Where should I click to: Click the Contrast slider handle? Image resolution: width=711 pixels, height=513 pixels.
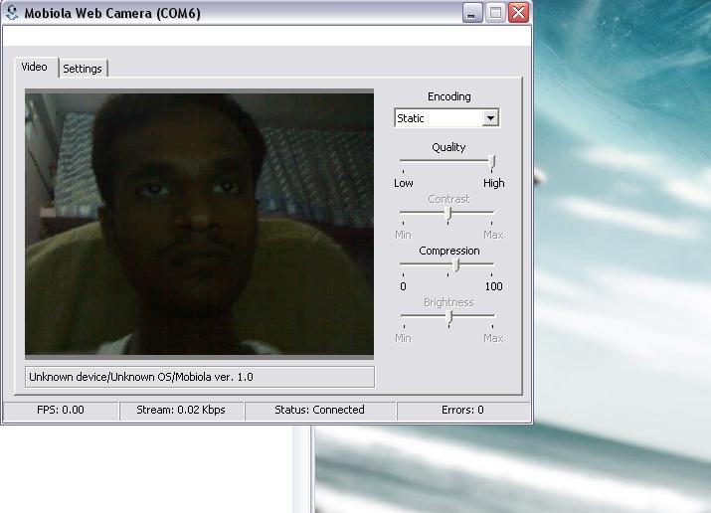448,214
